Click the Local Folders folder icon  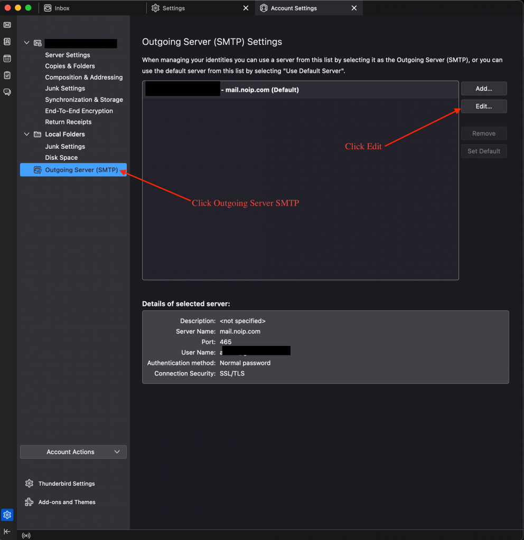(38, 134)
